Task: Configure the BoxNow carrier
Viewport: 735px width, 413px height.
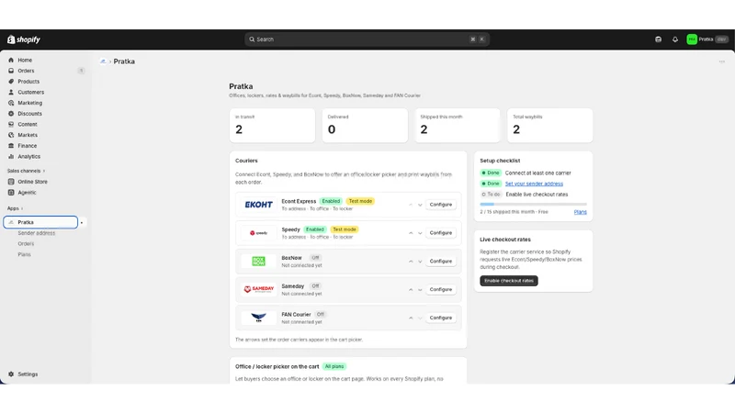Action: click(441, 262)
